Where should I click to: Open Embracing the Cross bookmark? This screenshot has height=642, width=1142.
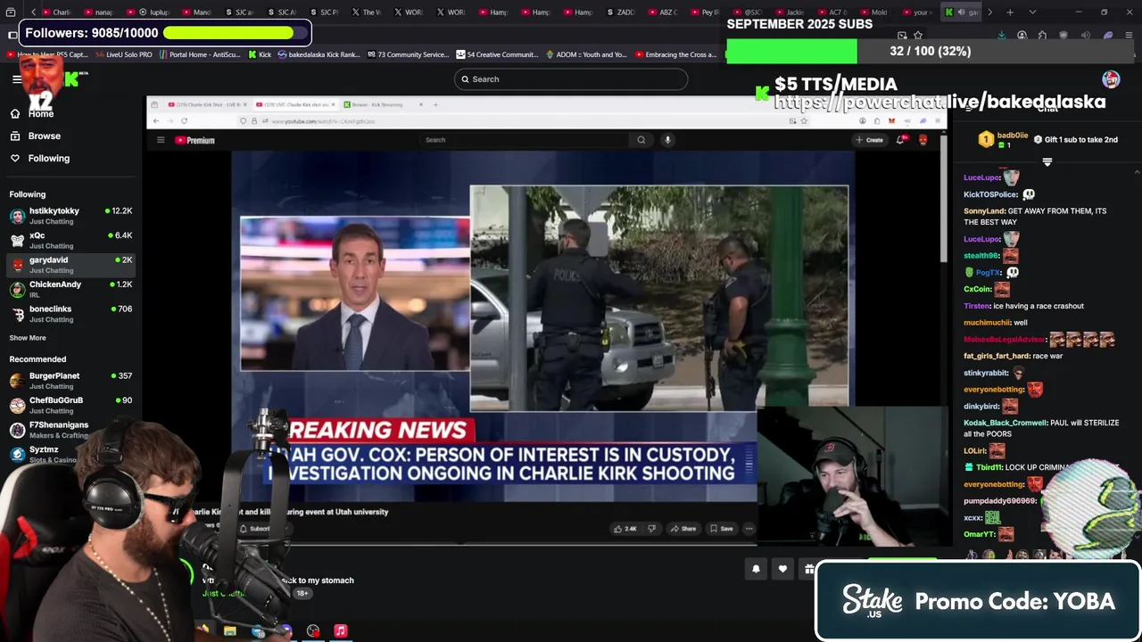point(676,54)
